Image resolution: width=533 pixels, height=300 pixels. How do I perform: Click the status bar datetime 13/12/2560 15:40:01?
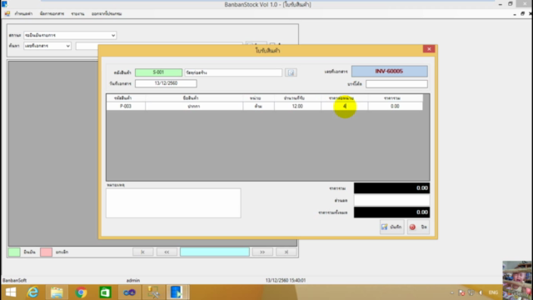tap(286, 280)
